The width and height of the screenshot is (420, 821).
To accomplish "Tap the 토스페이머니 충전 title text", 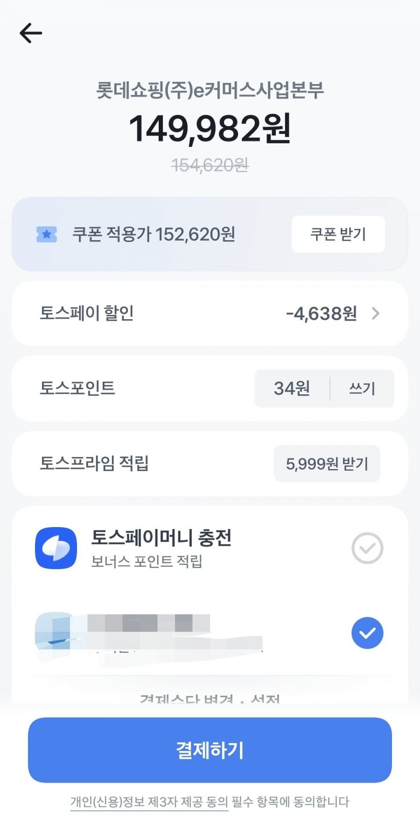I will pos(161,538).
